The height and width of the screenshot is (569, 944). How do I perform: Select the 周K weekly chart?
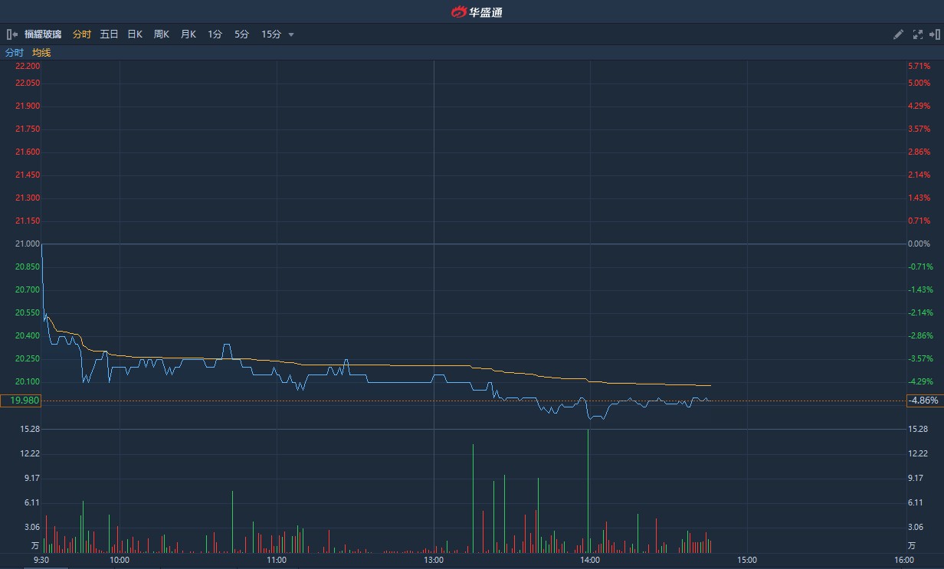[162, 34]
